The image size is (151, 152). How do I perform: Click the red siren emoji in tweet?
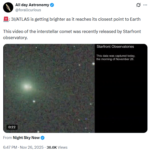6,19
